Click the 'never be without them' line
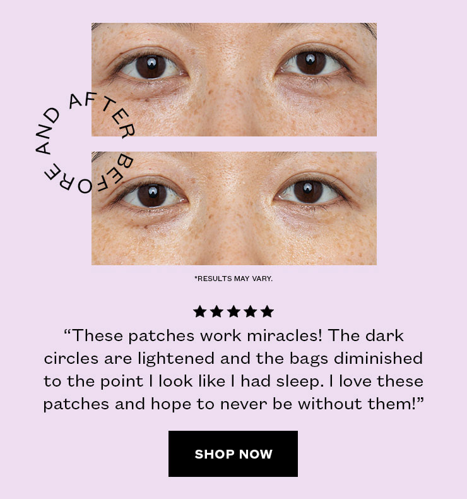This screenshot has width=467, height=499. (233, 404)
